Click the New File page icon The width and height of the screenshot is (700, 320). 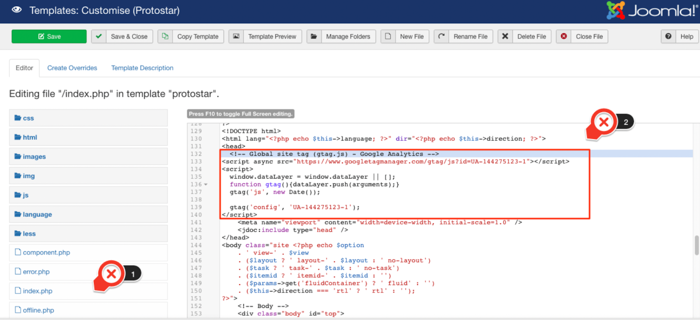click(388, 36)
